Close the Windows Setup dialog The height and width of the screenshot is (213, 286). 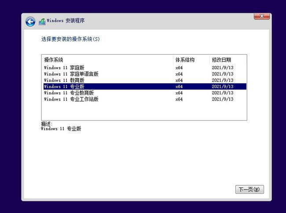(262, 16)
